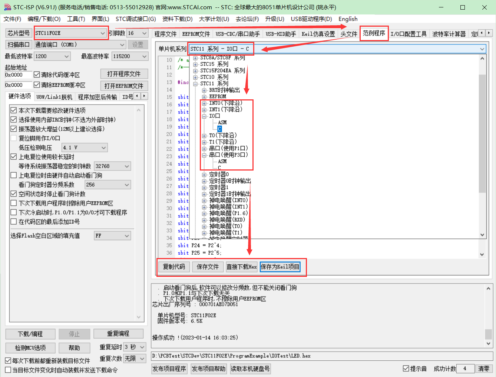The height and width of the screenshot is (377, 496).
Task: Click the 扫描串口 button
Action: tap(19, 44)
